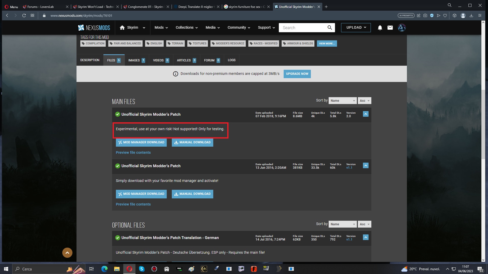Click Mod Manager Download for version v1.1
The height and width of the screenshot is (274, 488).
[x=141, y=194]
